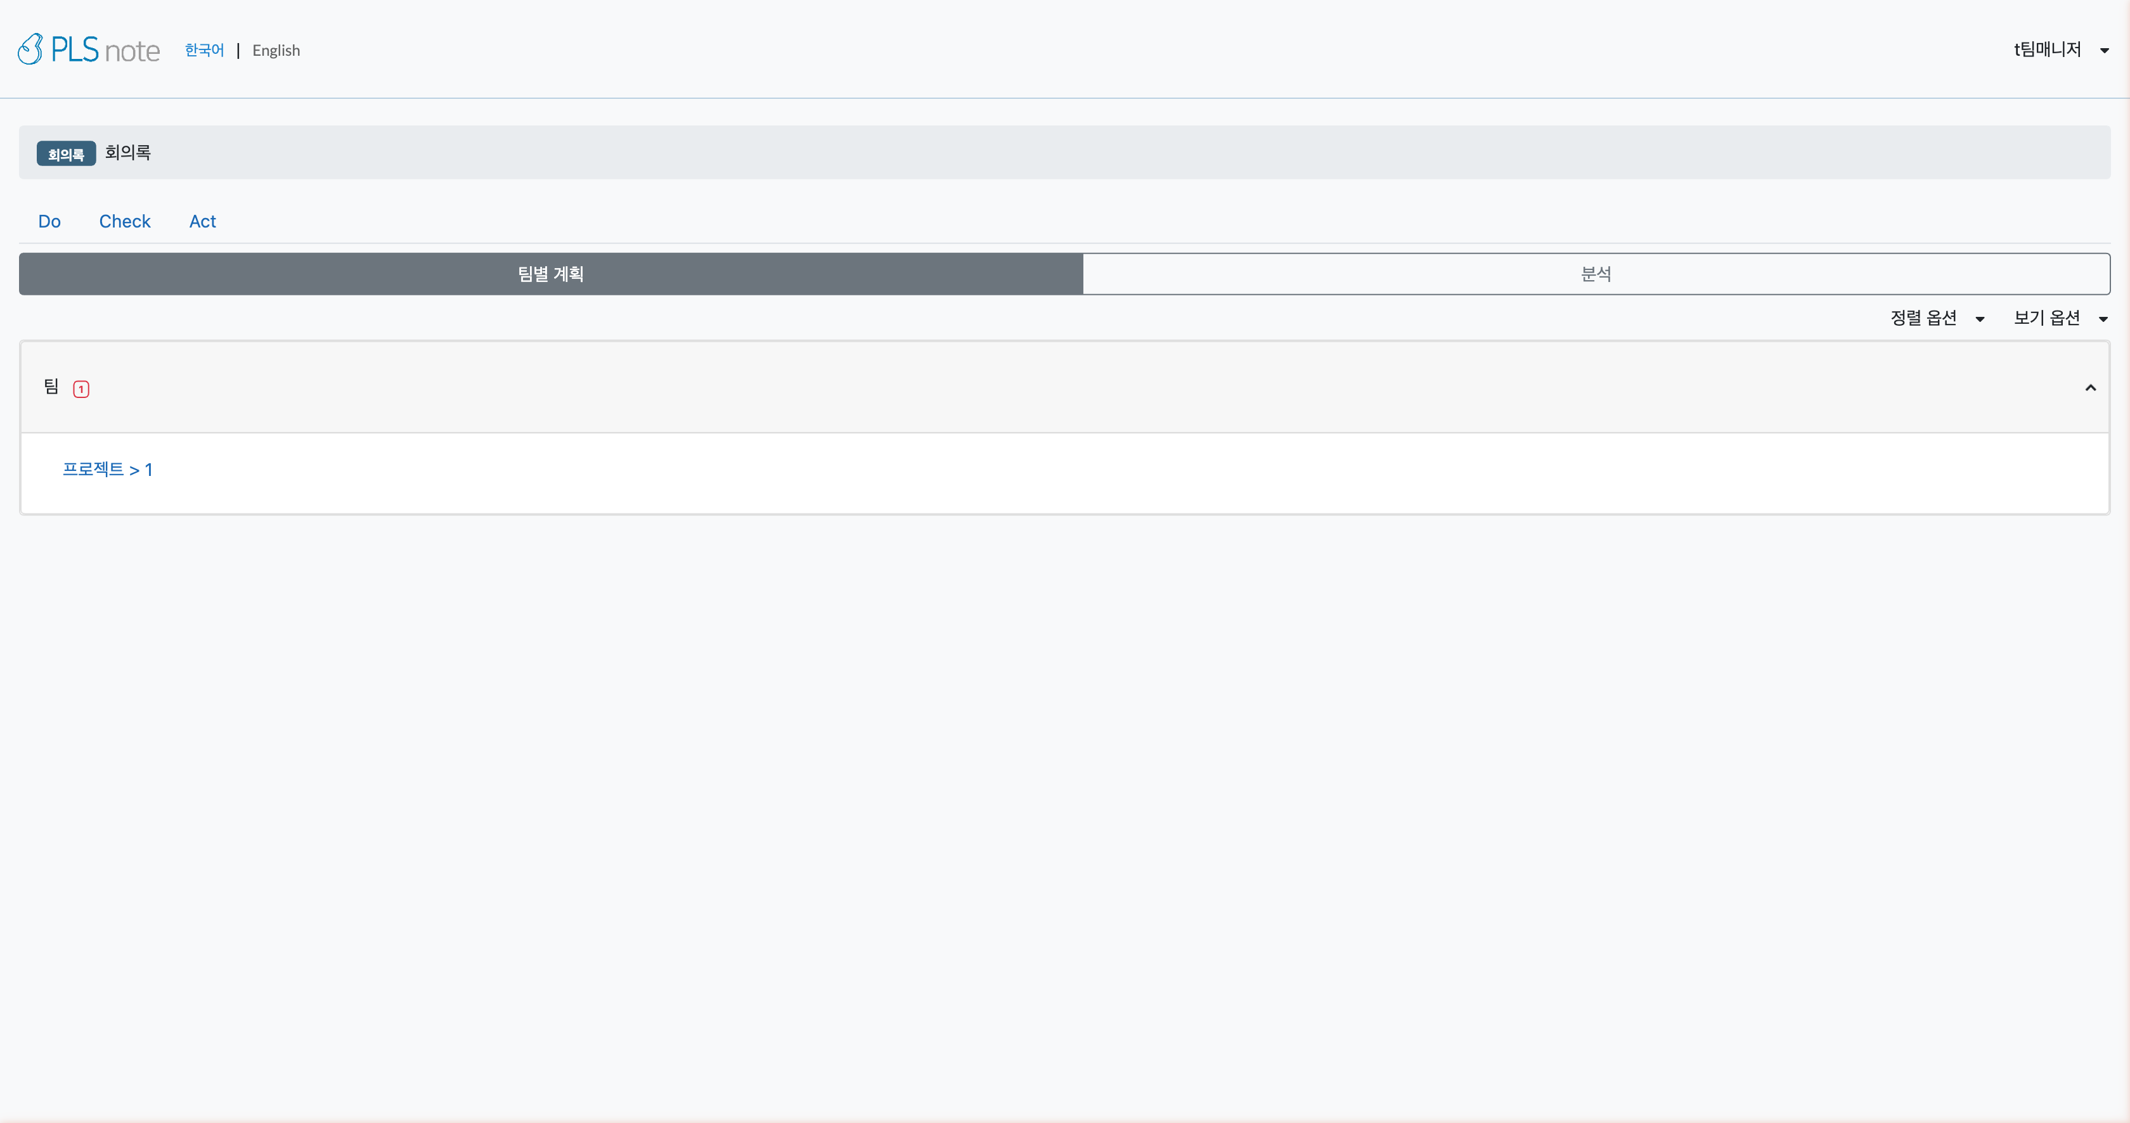The height and width of the screenshot is (1123, 2130).
Task: Go to the Check tab
Action: pyautogui.click(x=125, y=221)
